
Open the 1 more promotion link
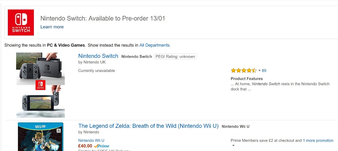coord(318,141)
